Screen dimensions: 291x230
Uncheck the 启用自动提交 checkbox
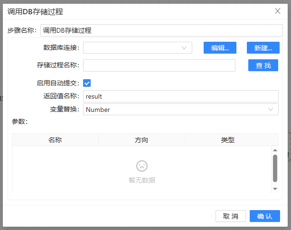click(x=87, y=83)
